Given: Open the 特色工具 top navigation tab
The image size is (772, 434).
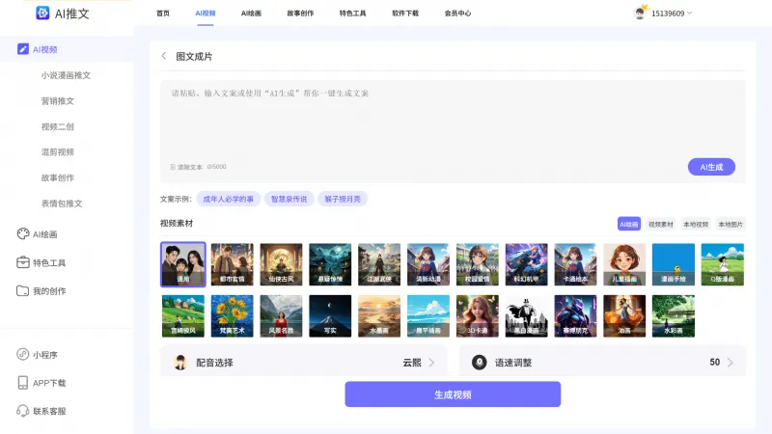Looking at the screenshot, I should [352, 14].
